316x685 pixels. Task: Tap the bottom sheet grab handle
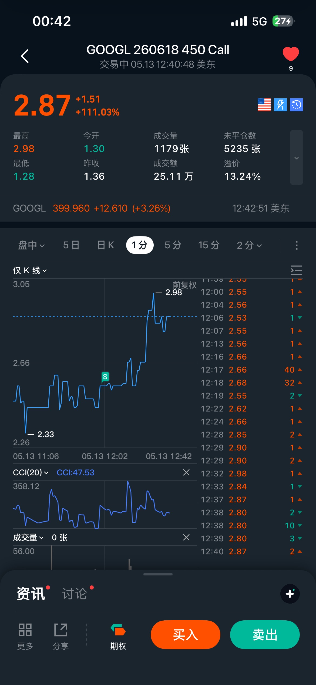pos(158,574)
